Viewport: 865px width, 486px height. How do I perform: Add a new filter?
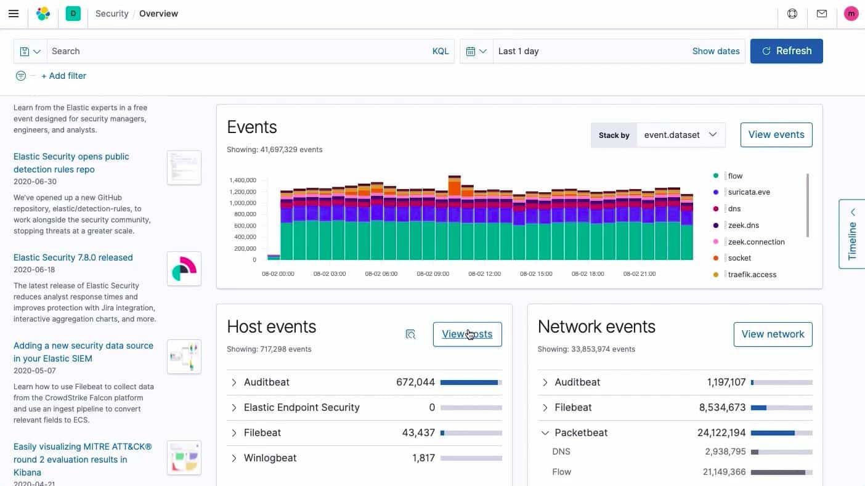pyautogui.click(x=63, y=76)
